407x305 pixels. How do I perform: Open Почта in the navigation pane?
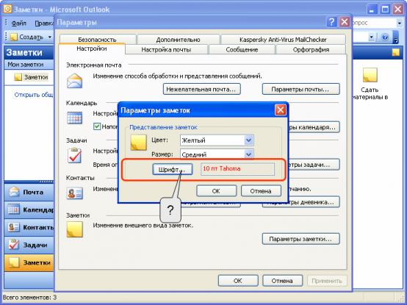[29, 193]
